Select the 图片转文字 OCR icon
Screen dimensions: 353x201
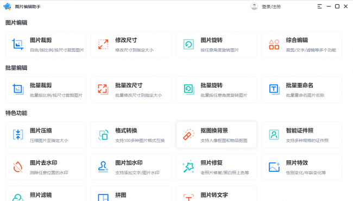(x=188, y=197)
